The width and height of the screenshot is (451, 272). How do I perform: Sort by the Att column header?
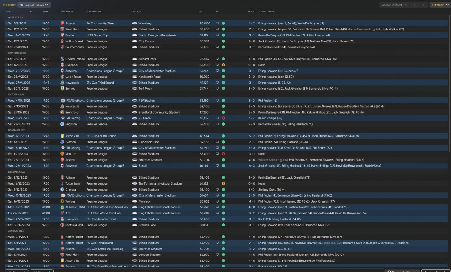[202, 12]
